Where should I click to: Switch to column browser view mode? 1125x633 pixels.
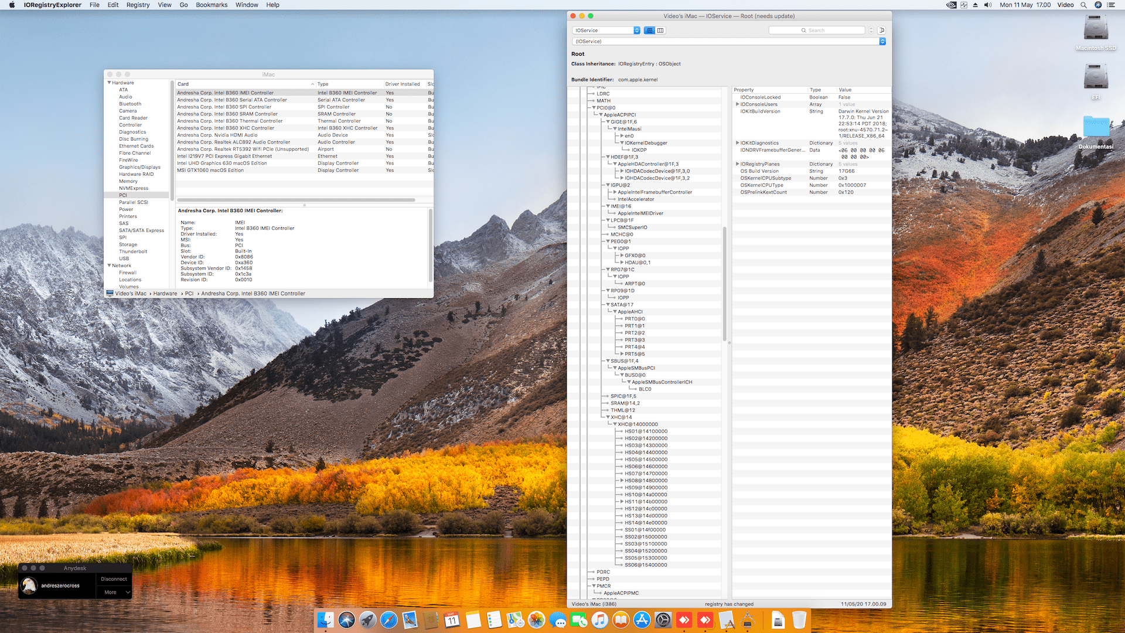pos(660,30)
